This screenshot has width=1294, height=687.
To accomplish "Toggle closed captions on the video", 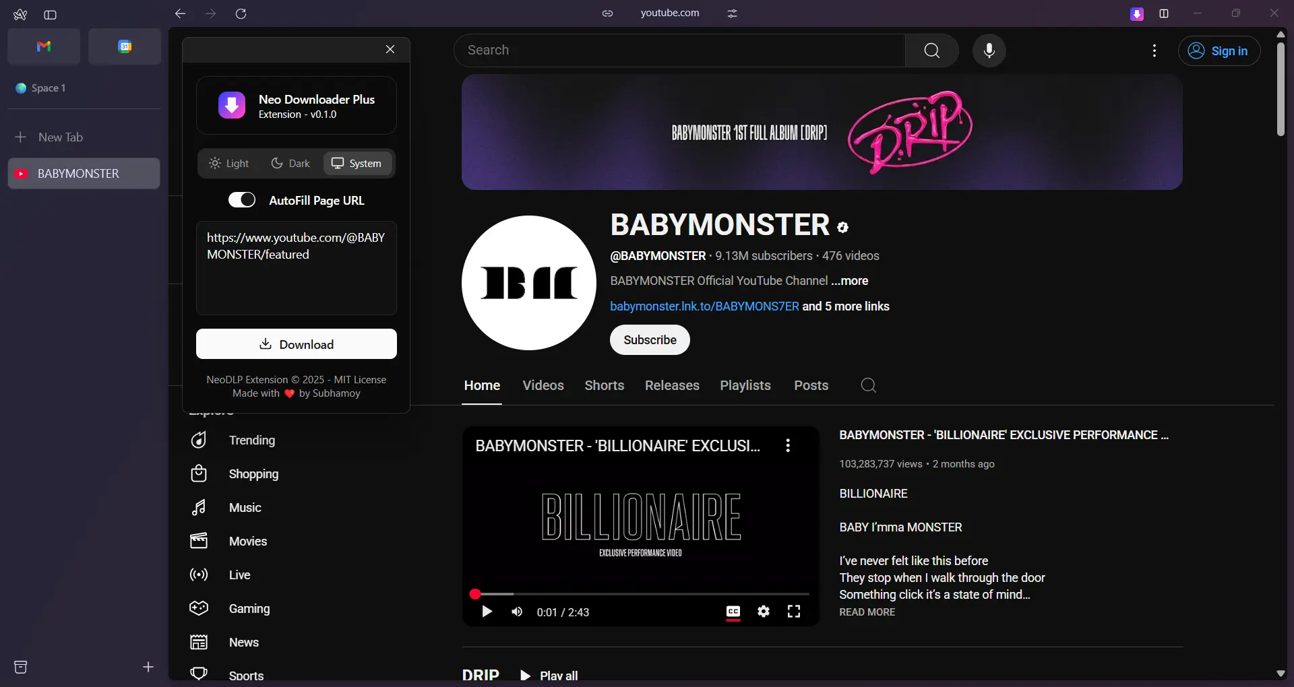I will click(733, 612).
